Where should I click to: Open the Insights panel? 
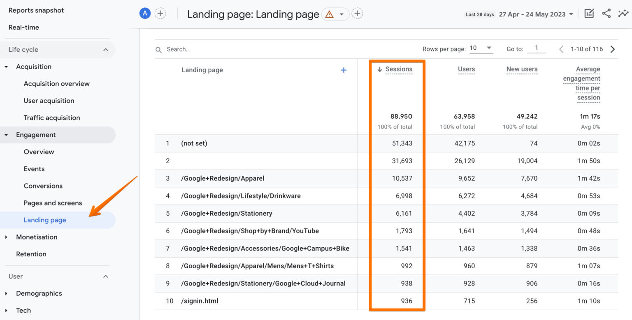(623, 13)
